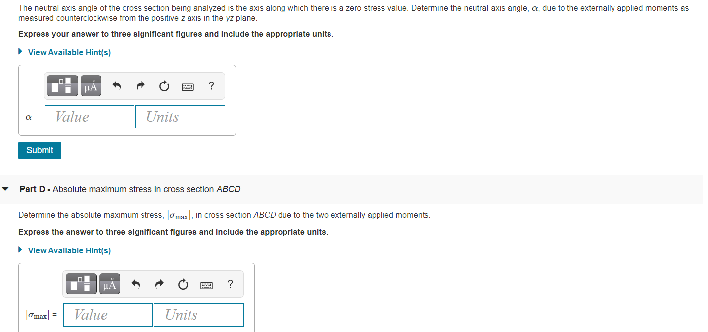The image size is (708, 332).
Task: Click the Value field for alpha
Action: click(89, 117)
